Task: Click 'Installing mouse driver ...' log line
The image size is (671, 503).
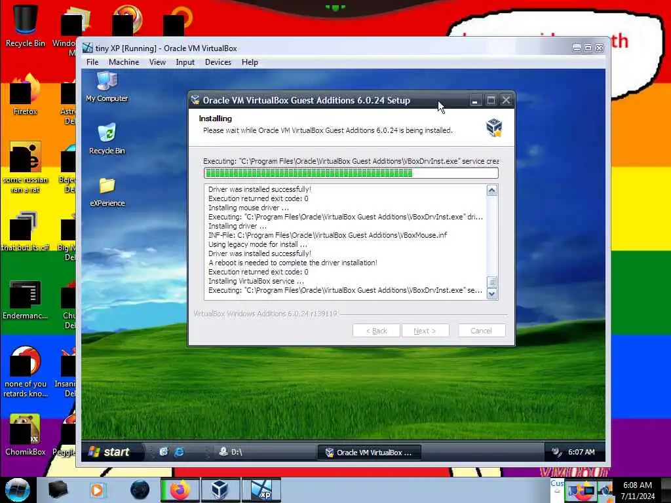Action: (x=248, y=208)
